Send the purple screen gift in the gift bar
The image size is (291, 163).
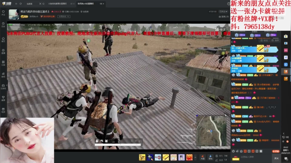click(181, 157)
